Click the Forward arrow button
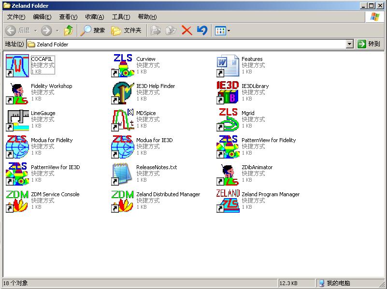 (46, 30)
